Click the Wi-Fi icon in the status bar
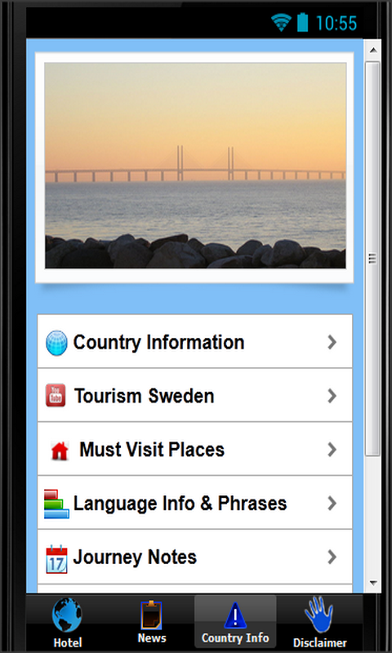Viewport: 392px width, 653px height. tap(281, 23)
